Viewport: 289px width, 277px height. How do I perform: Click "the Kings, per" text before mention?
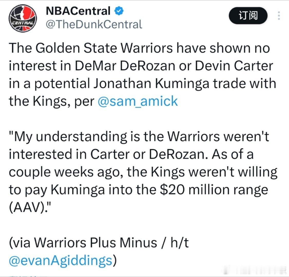pos(51,101)
